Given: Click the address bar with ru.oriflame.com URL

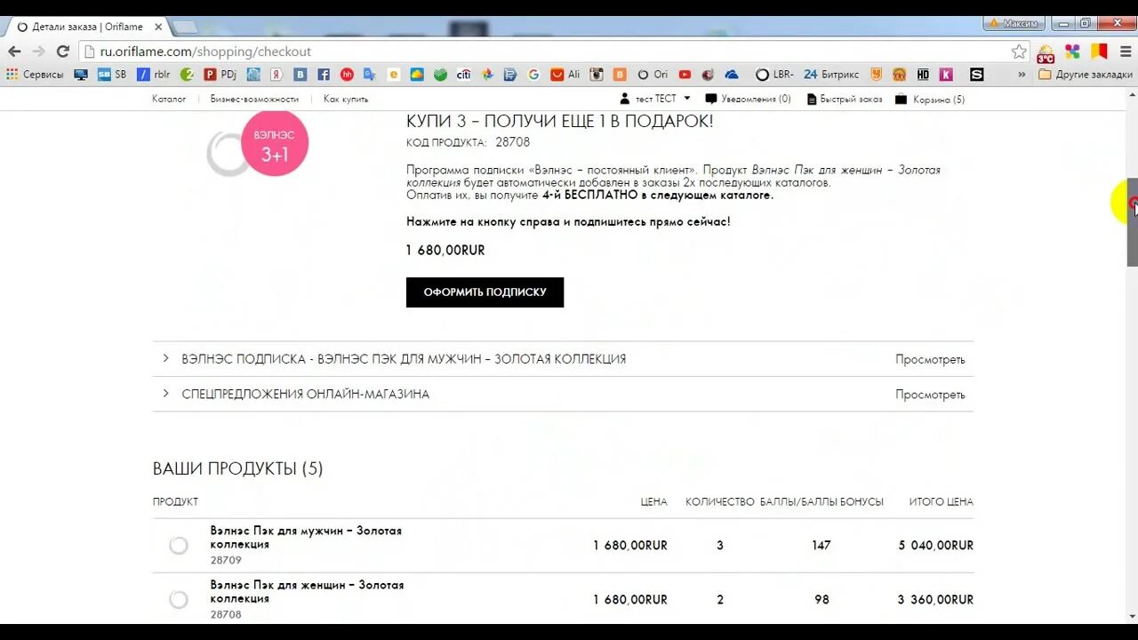Looking at the screenshot, I should [551, 52].
